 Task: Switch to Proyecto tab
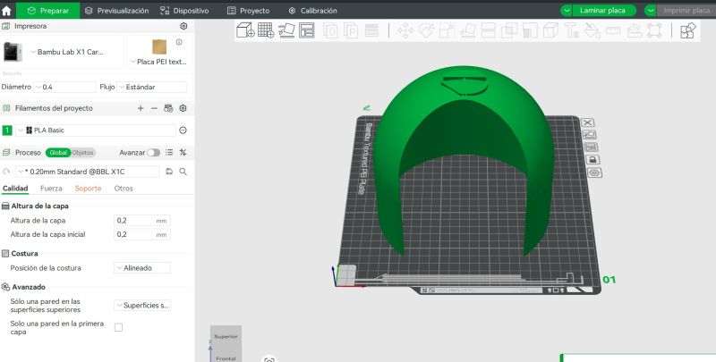coord(249,11)
